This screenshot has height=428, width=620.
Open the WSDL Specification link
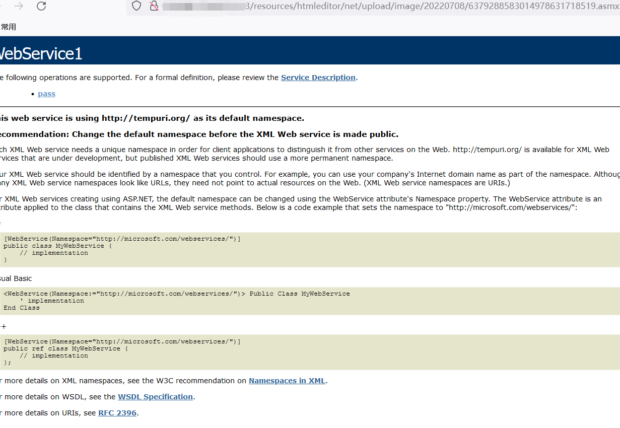156,397
